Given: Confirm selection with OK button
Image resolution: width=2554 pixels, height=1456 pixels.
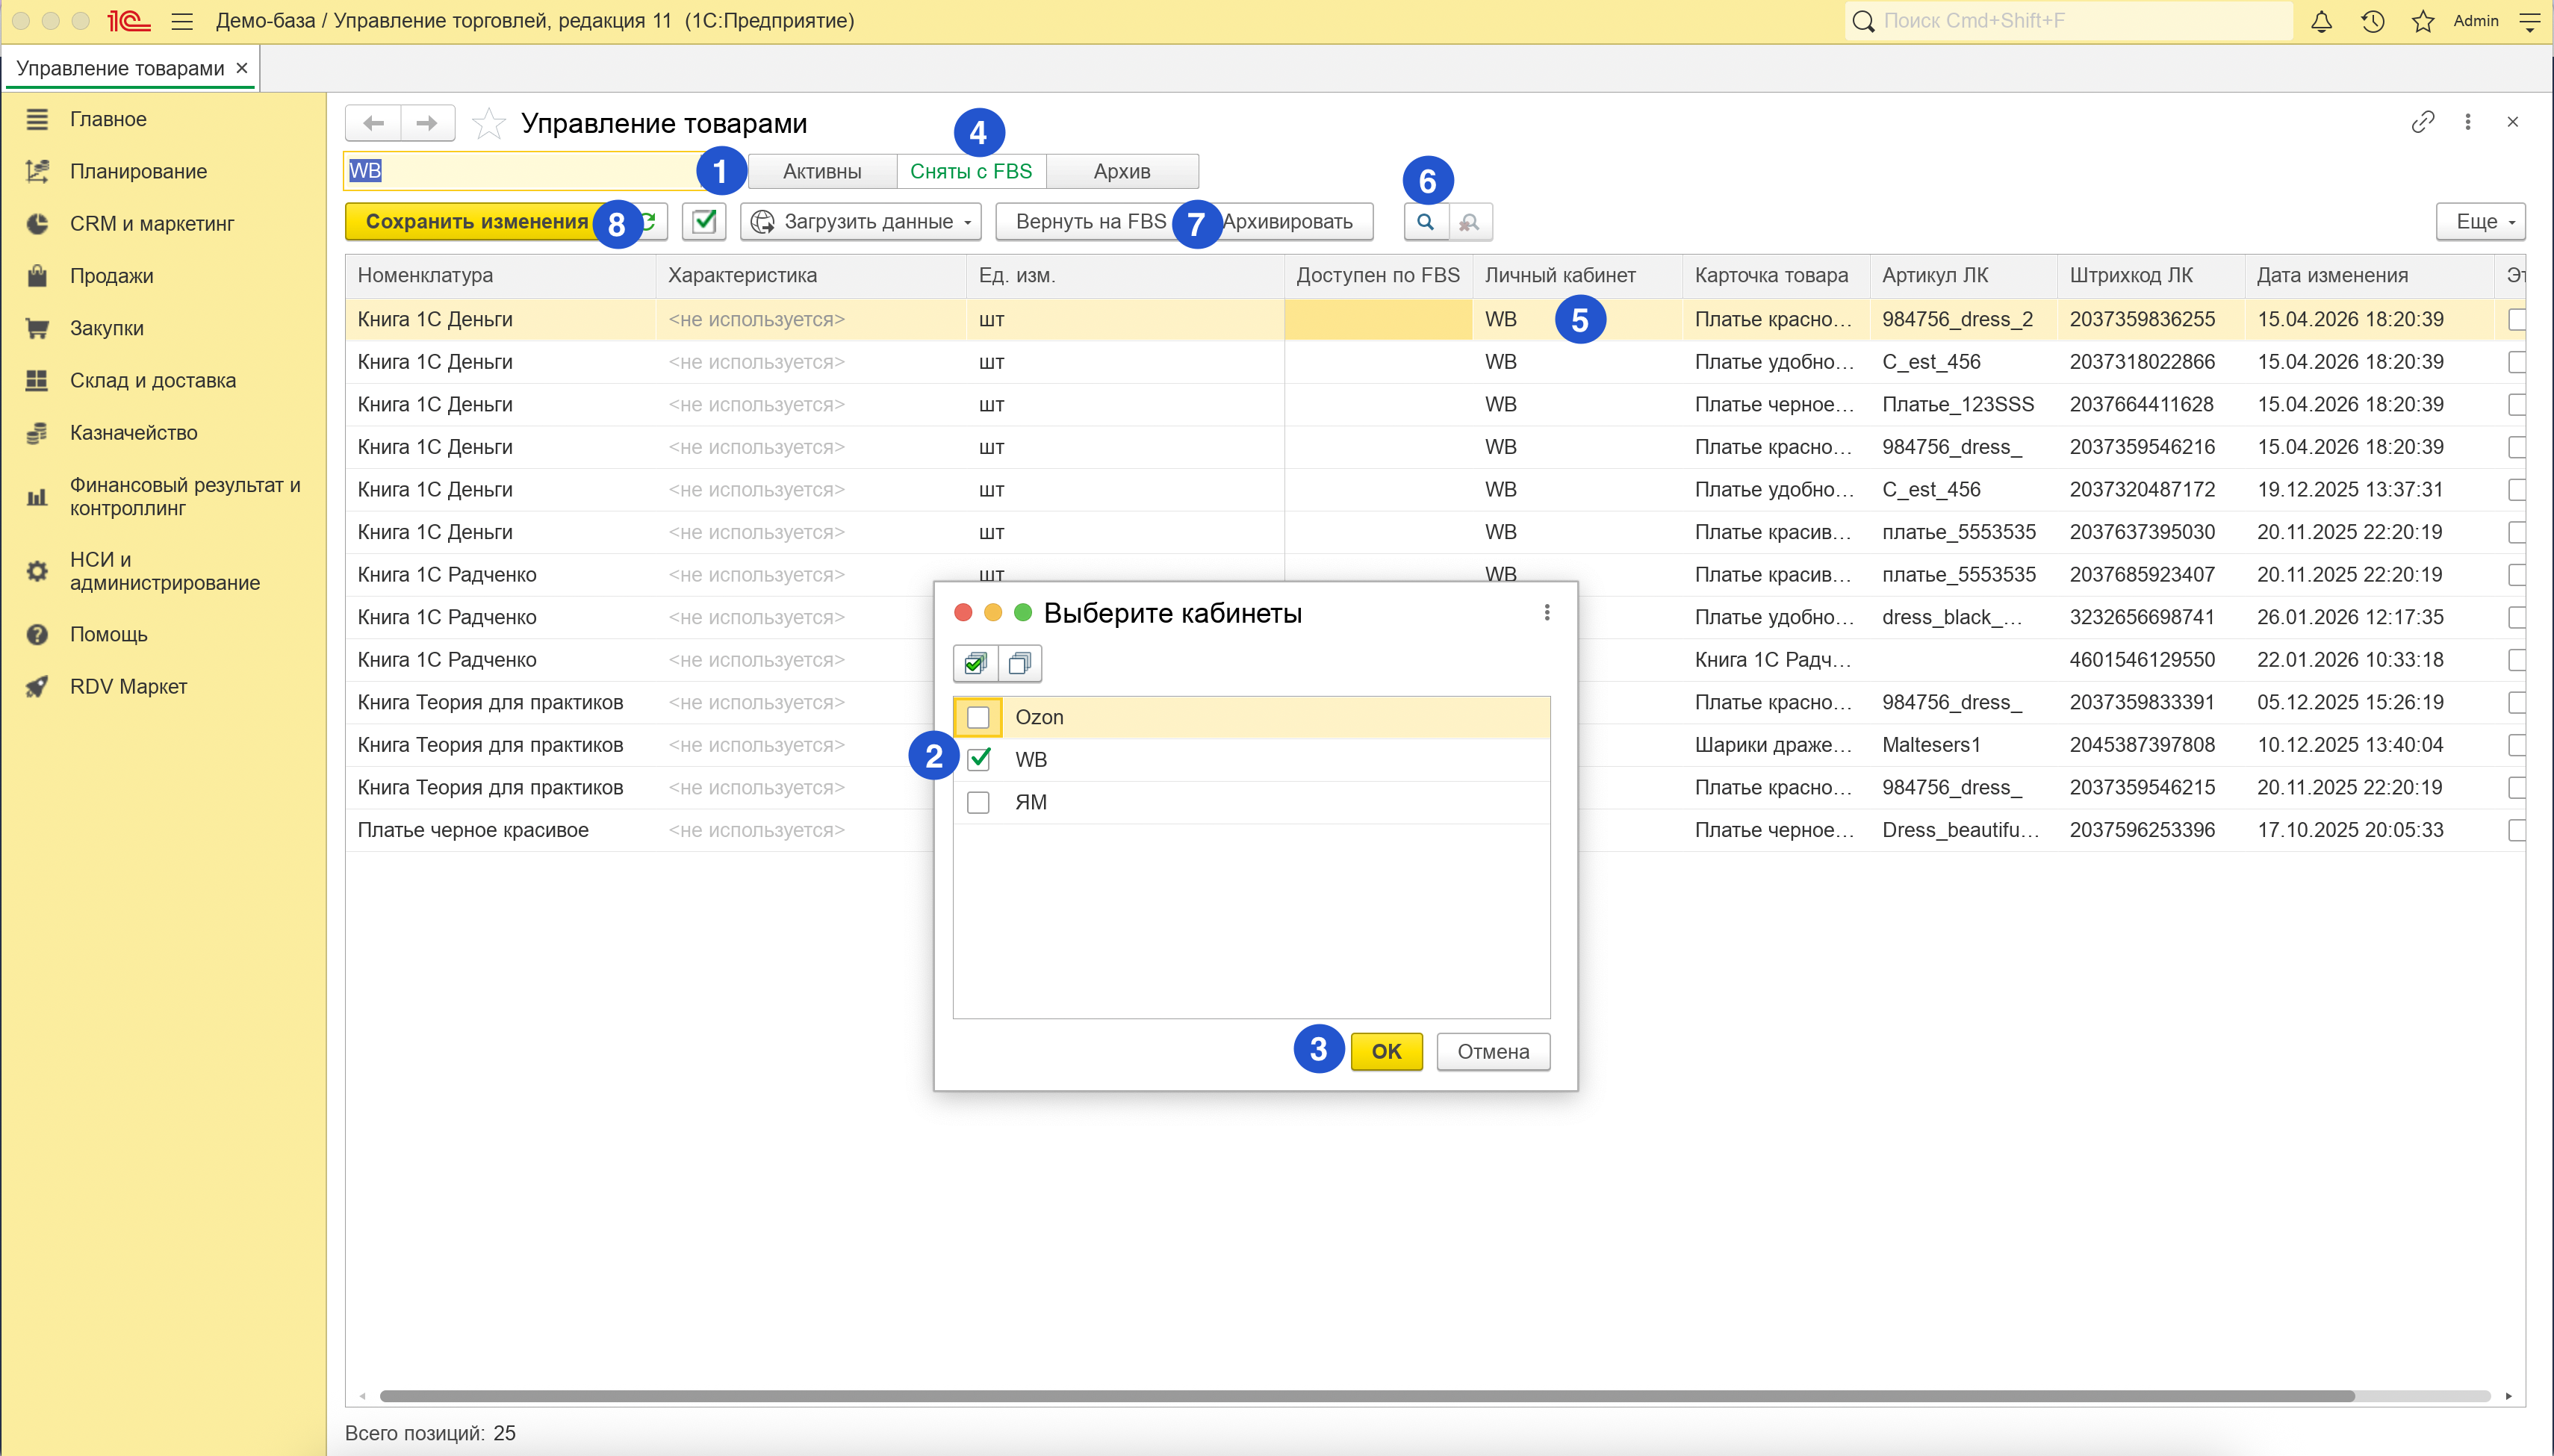Looking at the screenshot, I should click(x=1386, y=1051).
